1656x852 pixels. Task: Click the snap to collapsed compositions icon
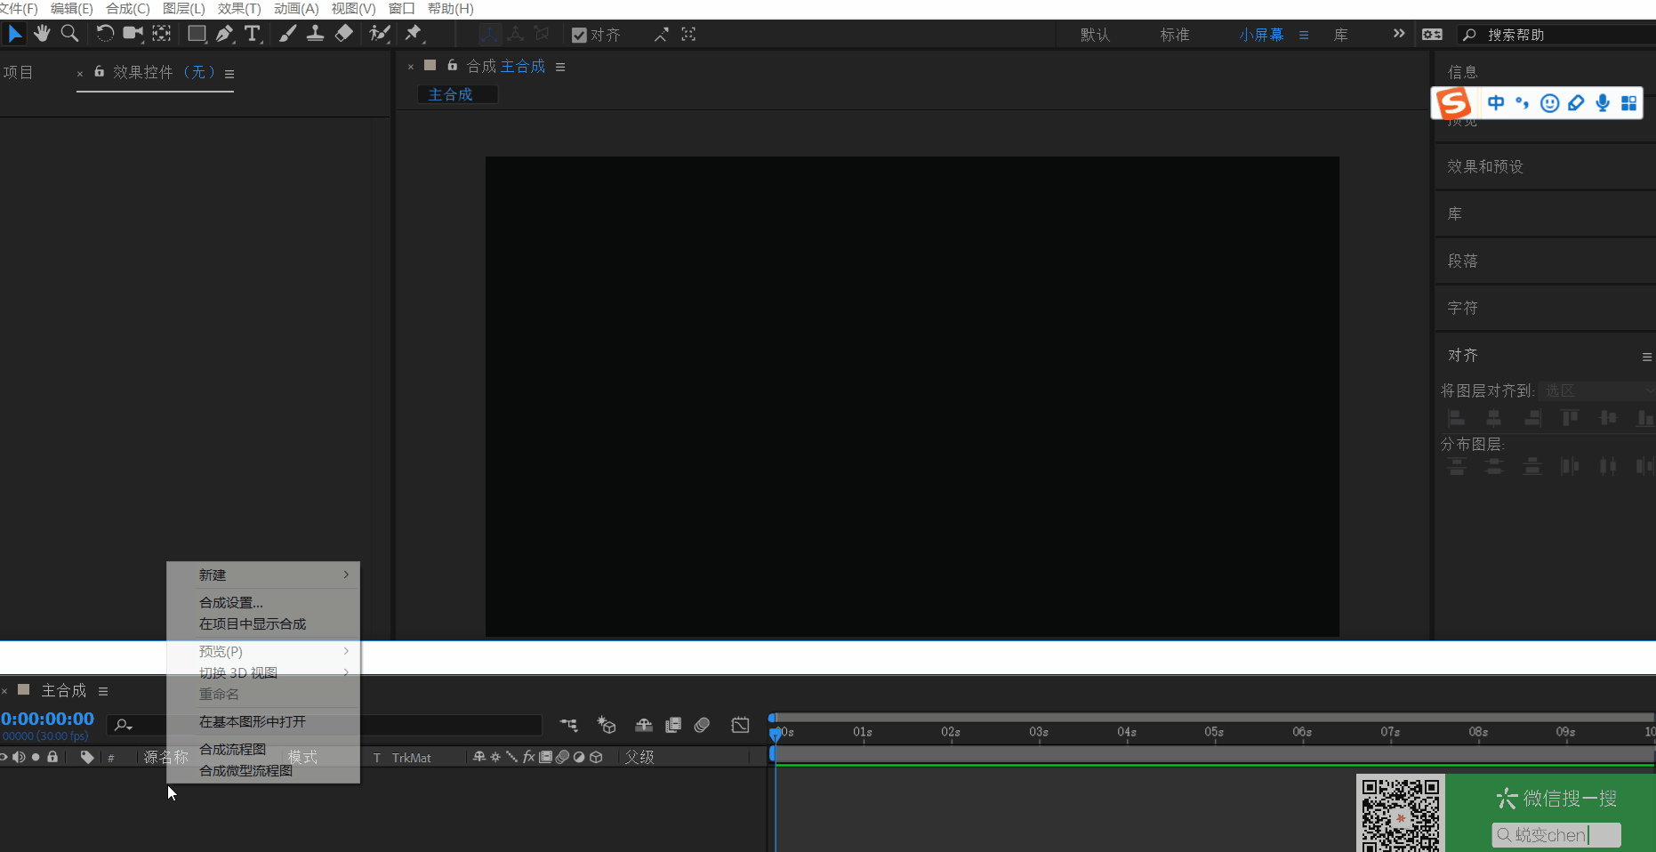tap(688, 34)
